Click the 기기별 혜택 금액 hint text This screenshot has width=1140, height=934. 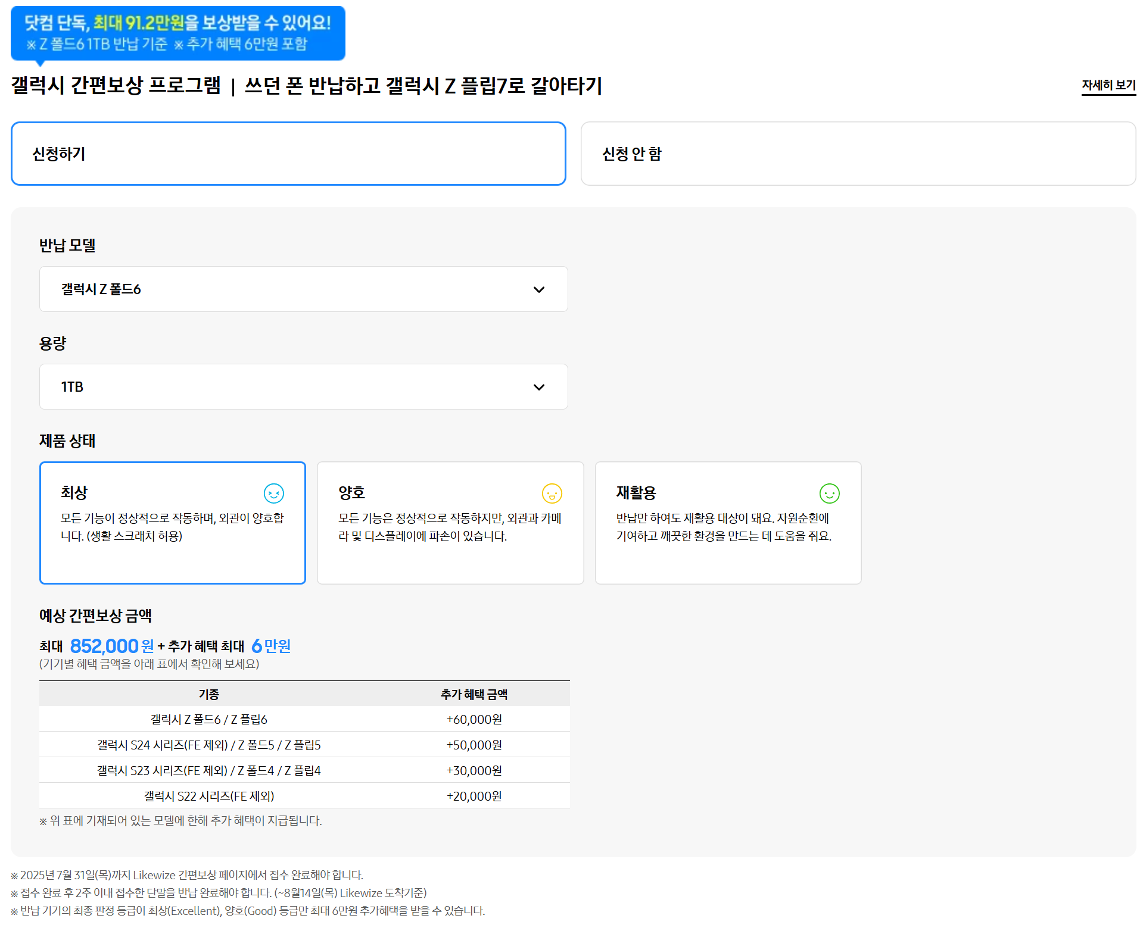click(149, 664)
